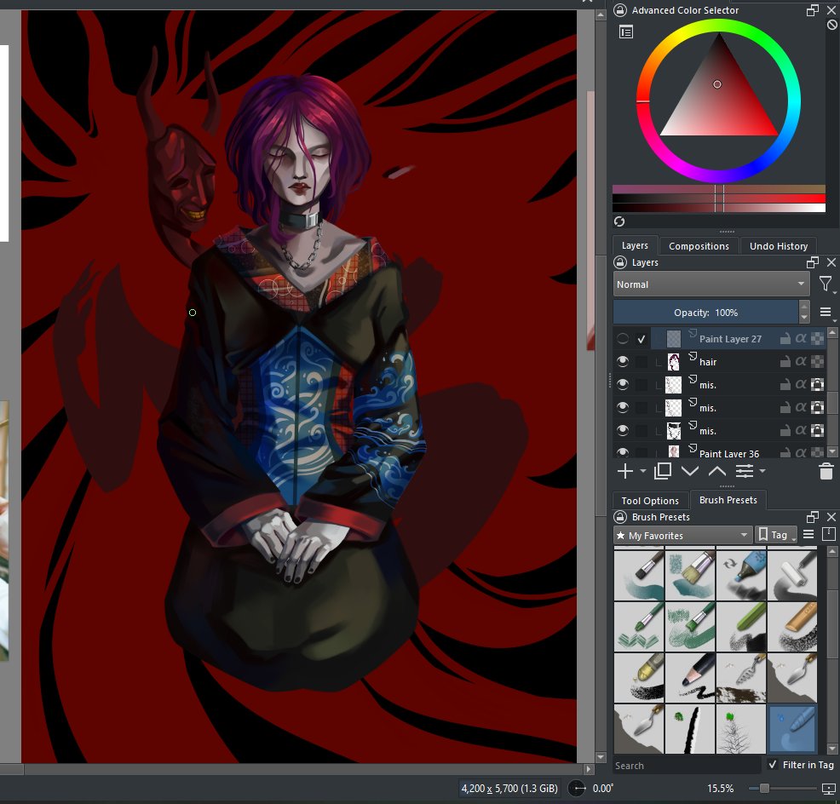Open brush presets view menu icon
This screenshot has height=804, width=840.
808,535
